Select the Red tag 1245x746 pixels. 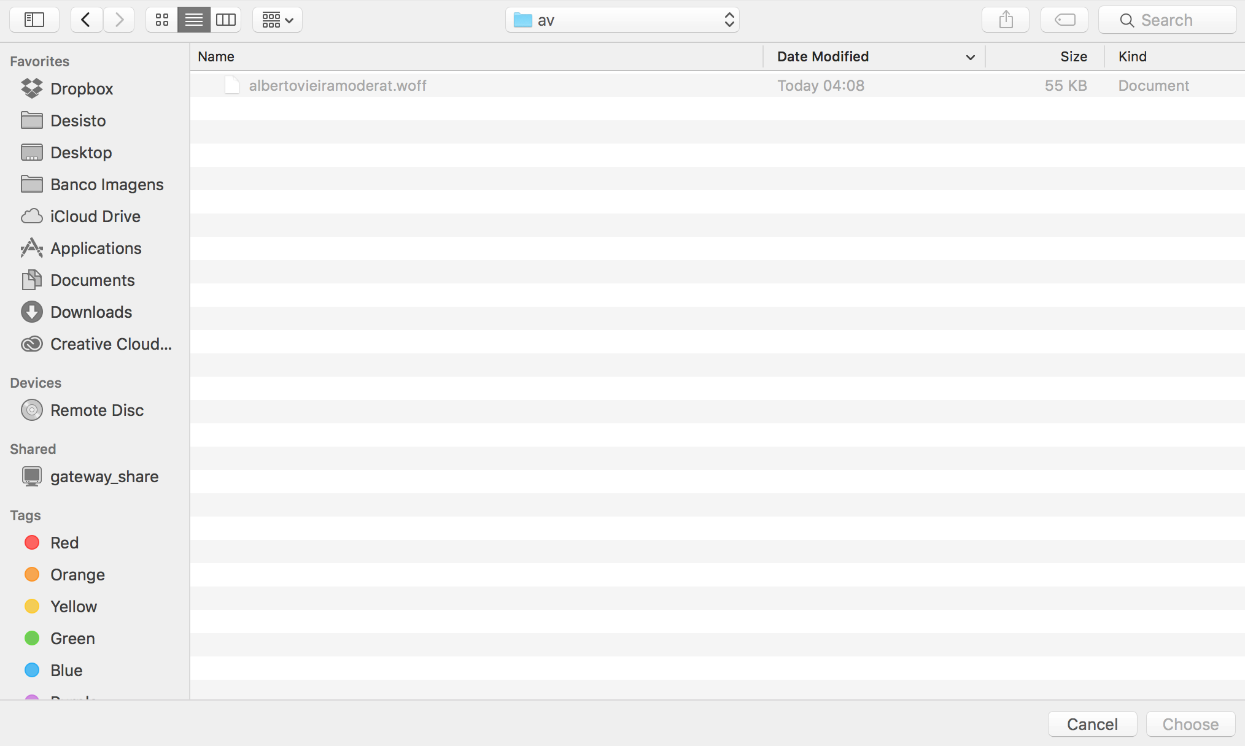64,543
